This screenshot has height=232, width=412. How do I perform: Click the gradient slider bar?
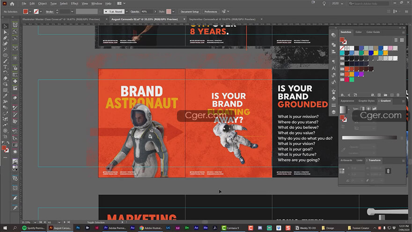tap(369, 138)
